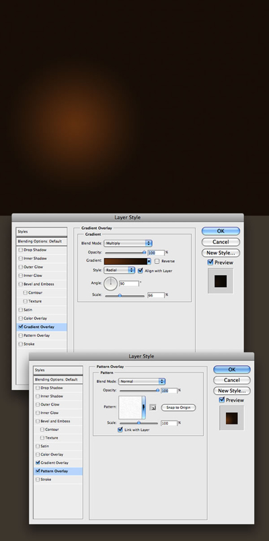Toggle the Link with Layer checkbox
Image resolution: width=269 pixels, height=541 pixels.
[x=120, y=430]
